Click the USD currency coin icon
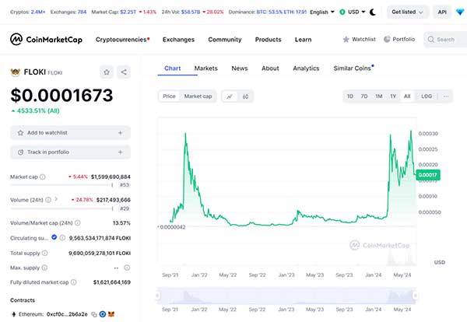 [342, 12]
